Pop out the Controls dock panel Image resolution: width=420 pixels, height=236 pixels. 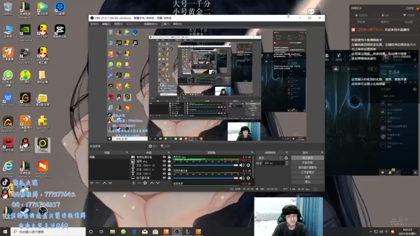[x=322, y=153]
